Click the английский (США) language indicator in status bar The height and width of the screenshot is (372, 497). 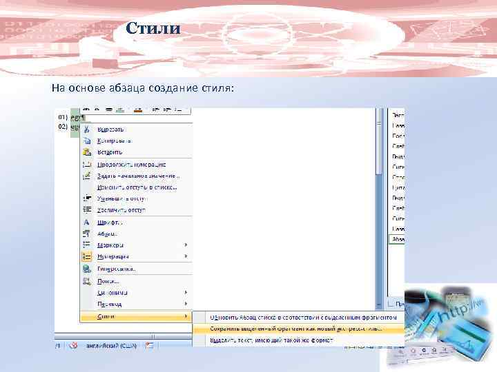click(x=111, y=346)
